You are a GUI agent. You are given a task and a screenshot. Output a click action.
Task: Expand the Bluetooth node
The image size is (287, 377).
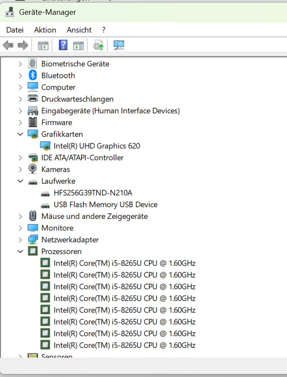[x=20, y=76]
